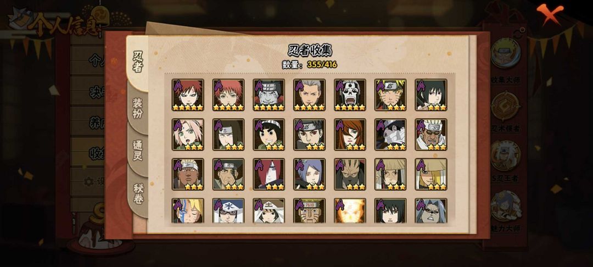The height and width of the screenshot is (267, 593).
Task: Select the S忍王者 badge icon
Action: (506, 155)
